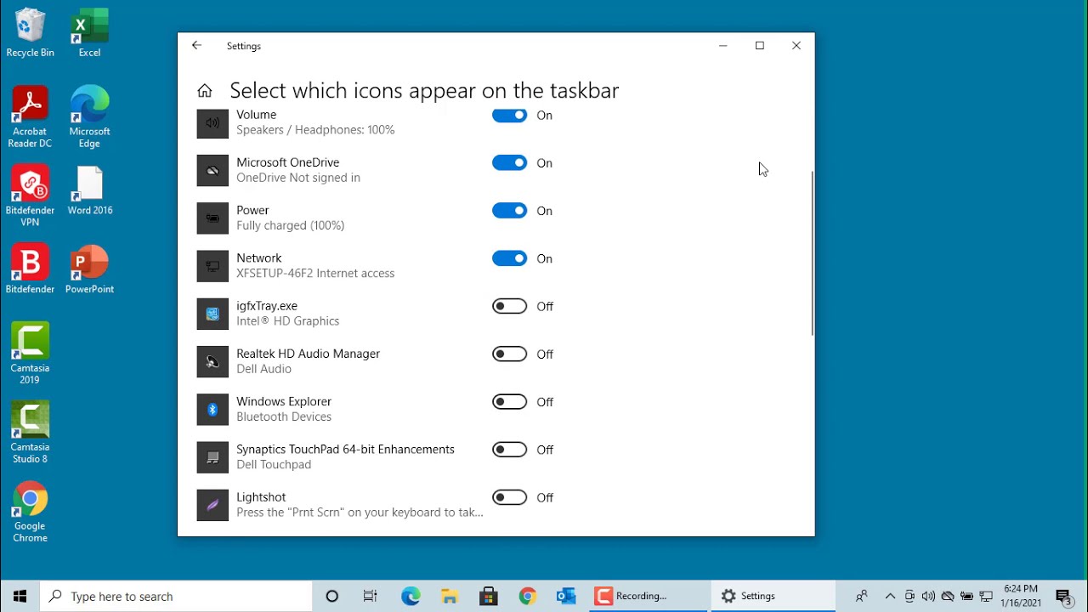Screen dimensions: 1088x612
Task: Click the Settings taskbar button
Action: [x=773, y=597]
